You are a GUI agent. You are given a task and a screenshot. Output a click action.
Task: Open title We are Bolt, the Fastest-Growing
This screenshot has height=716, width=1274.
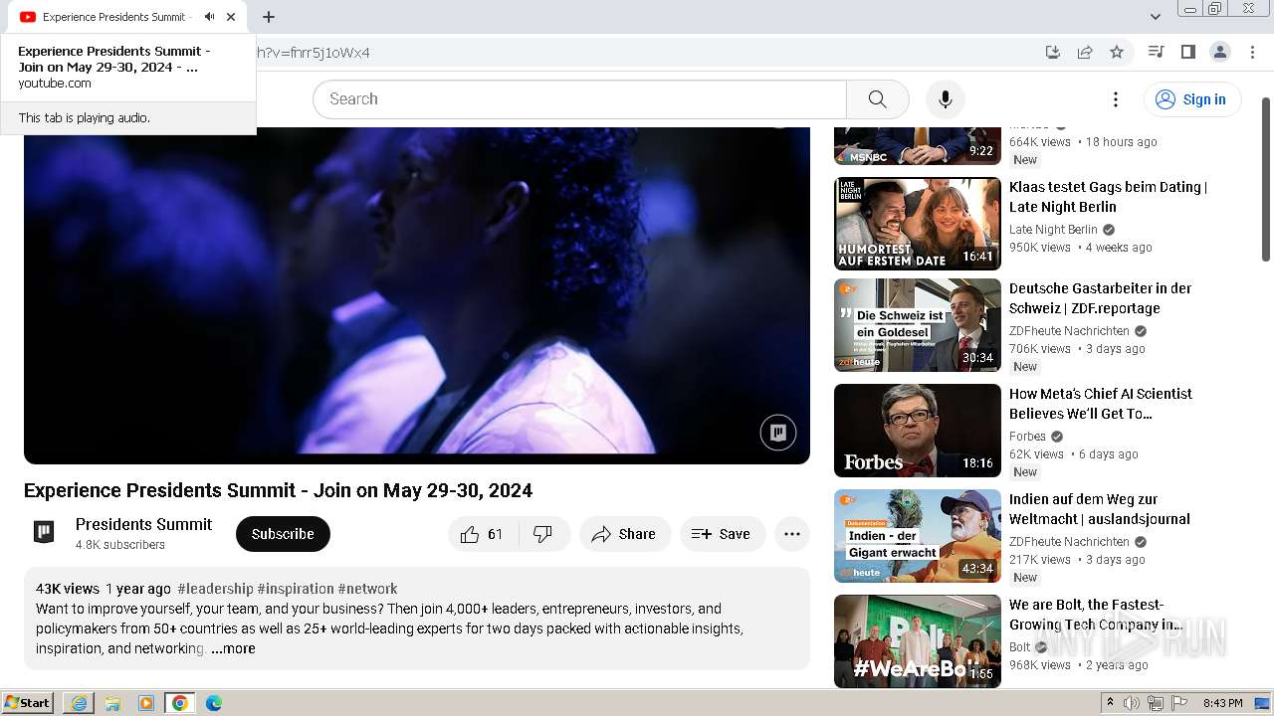[x=1096, y=615]
